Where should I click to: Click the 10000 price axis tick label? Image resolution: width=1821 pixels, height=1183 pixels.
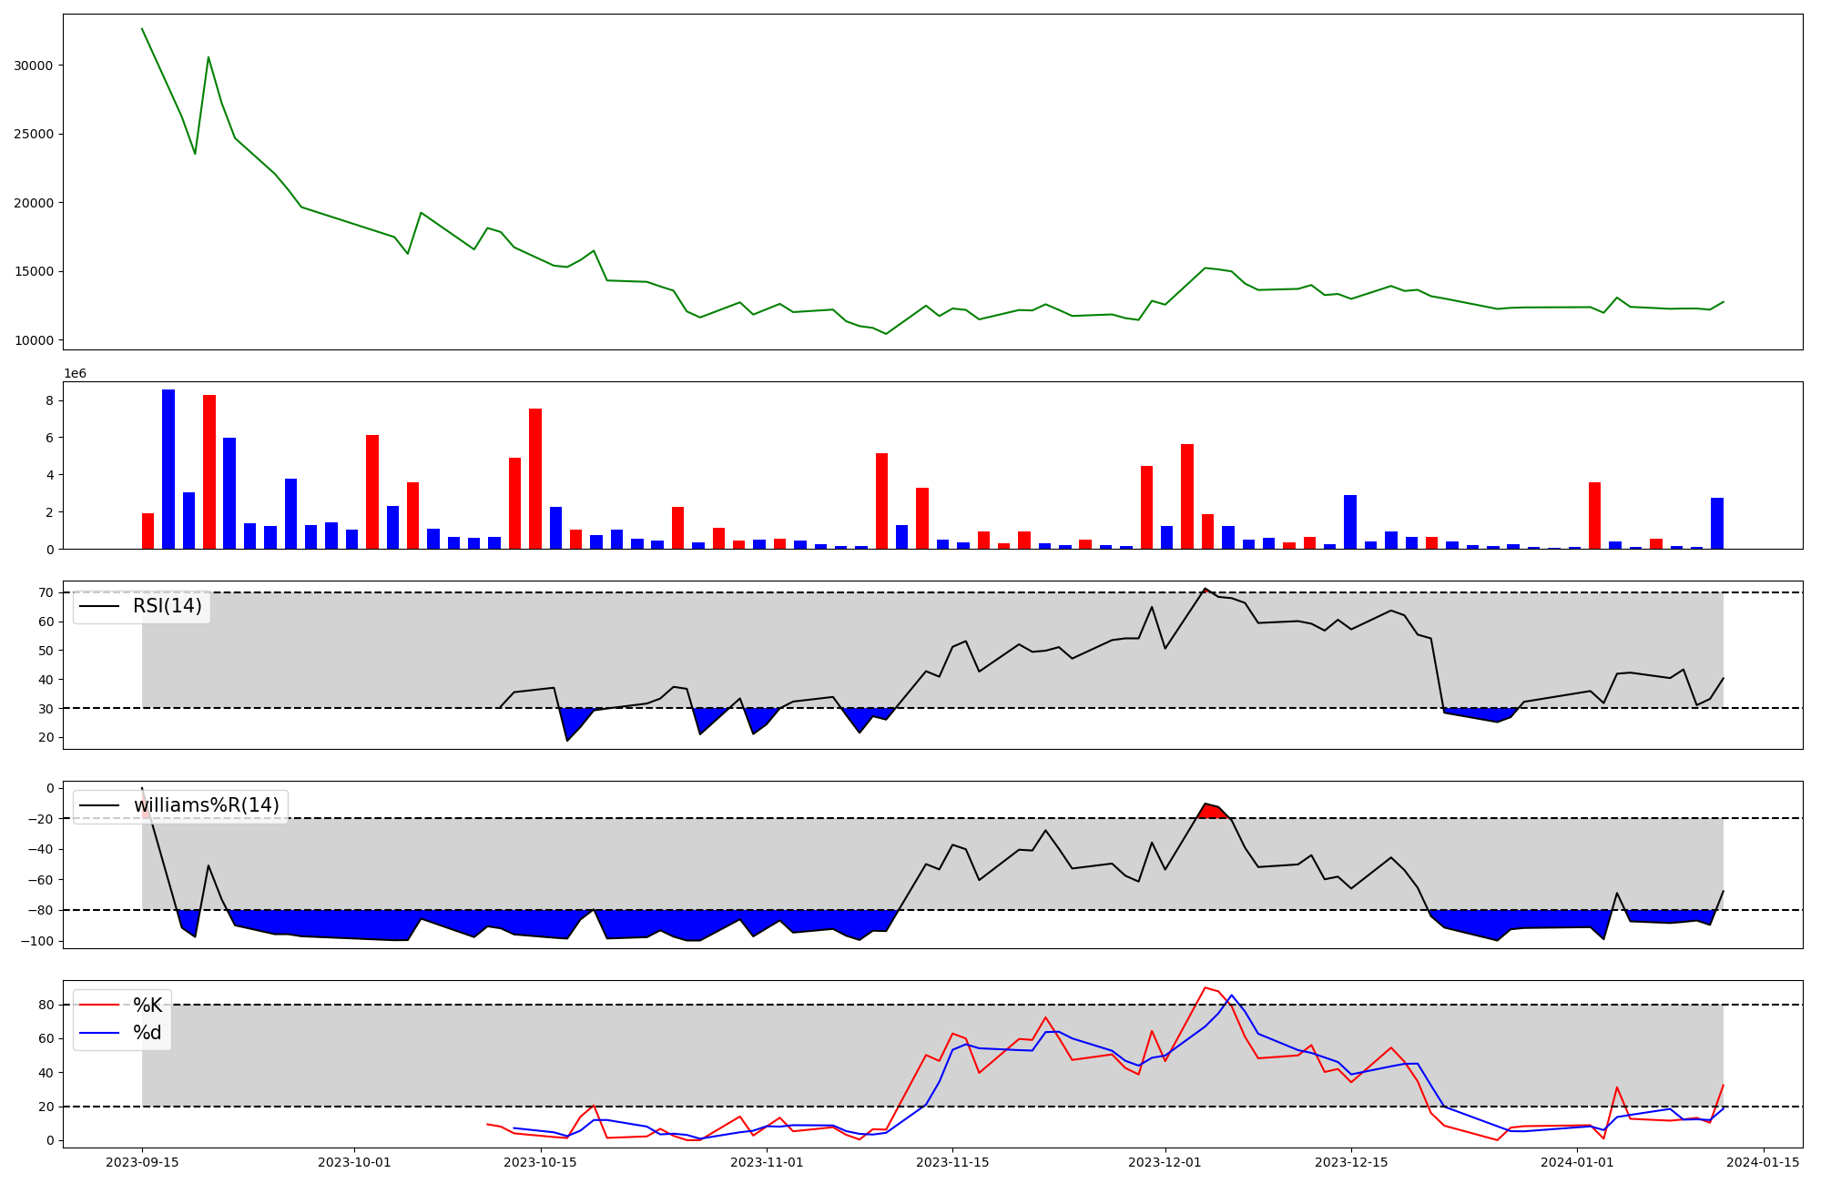click(x=34, y=340)
